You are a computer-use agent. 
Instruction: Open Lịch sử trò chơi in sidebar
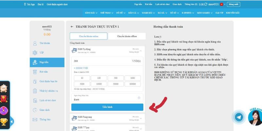[47, 100]
